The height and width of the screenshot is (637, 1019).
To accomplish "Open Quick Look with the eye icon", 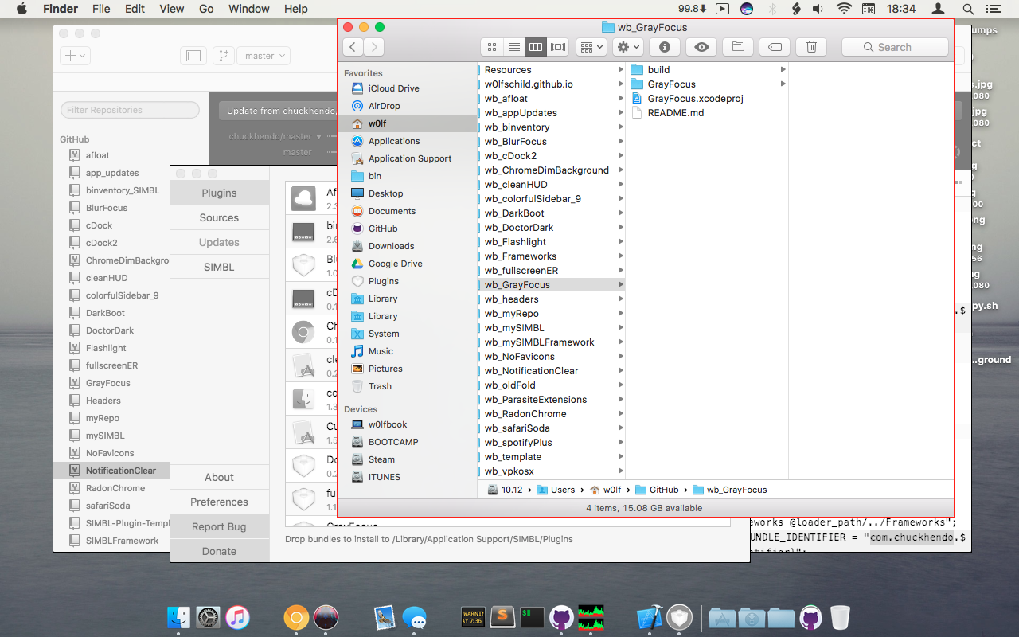I will pyautogui.click(x=701, y=47).
